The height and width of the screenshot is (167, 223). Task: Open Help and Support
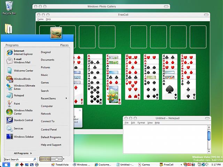[x=51, y=145]
